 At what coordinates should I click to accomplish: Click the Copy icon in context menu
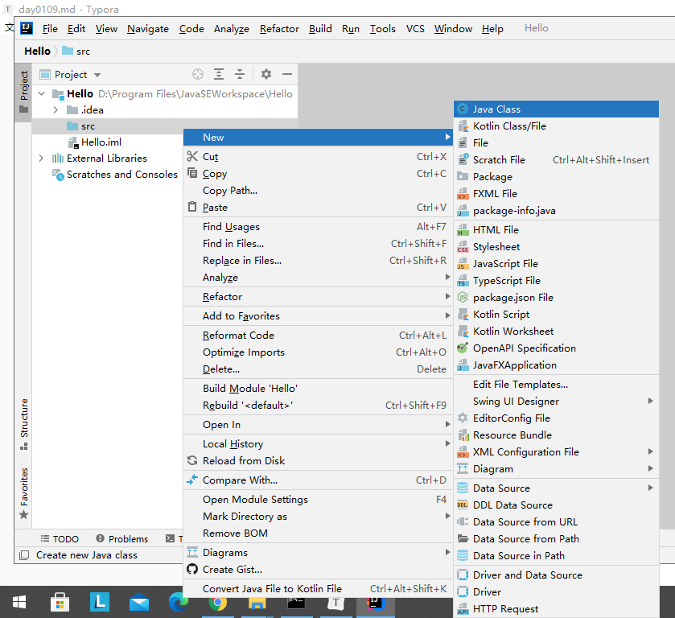(192, 173)
